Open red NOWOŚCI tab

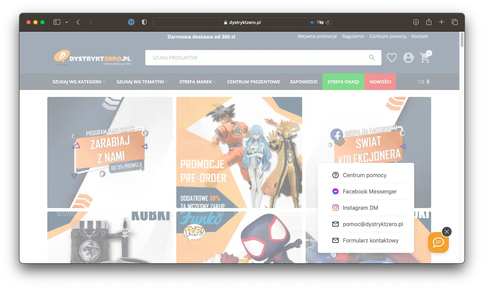click(x=380, y=82)
